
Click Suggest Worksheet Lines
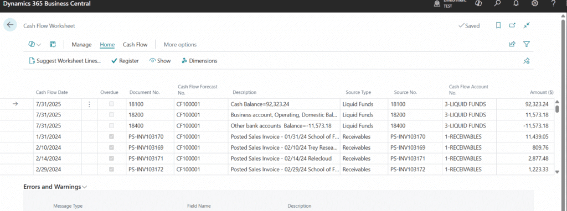click(65, 61)
